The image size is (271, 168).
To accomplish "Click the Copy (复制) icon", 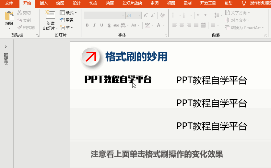I will 19,20.
